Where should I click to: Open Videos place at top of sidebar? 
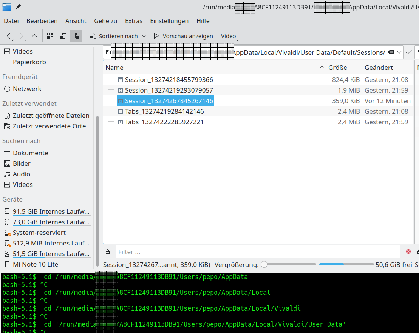[19, 51]
